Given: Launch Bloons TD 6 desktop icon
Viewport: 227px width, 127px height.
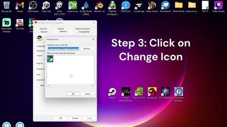Looking at the screenshot, I should 139,93.
